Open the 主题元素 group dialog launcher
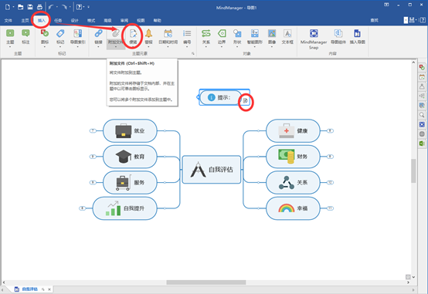Viewport: 428px width, 294px height. (193, 53)
